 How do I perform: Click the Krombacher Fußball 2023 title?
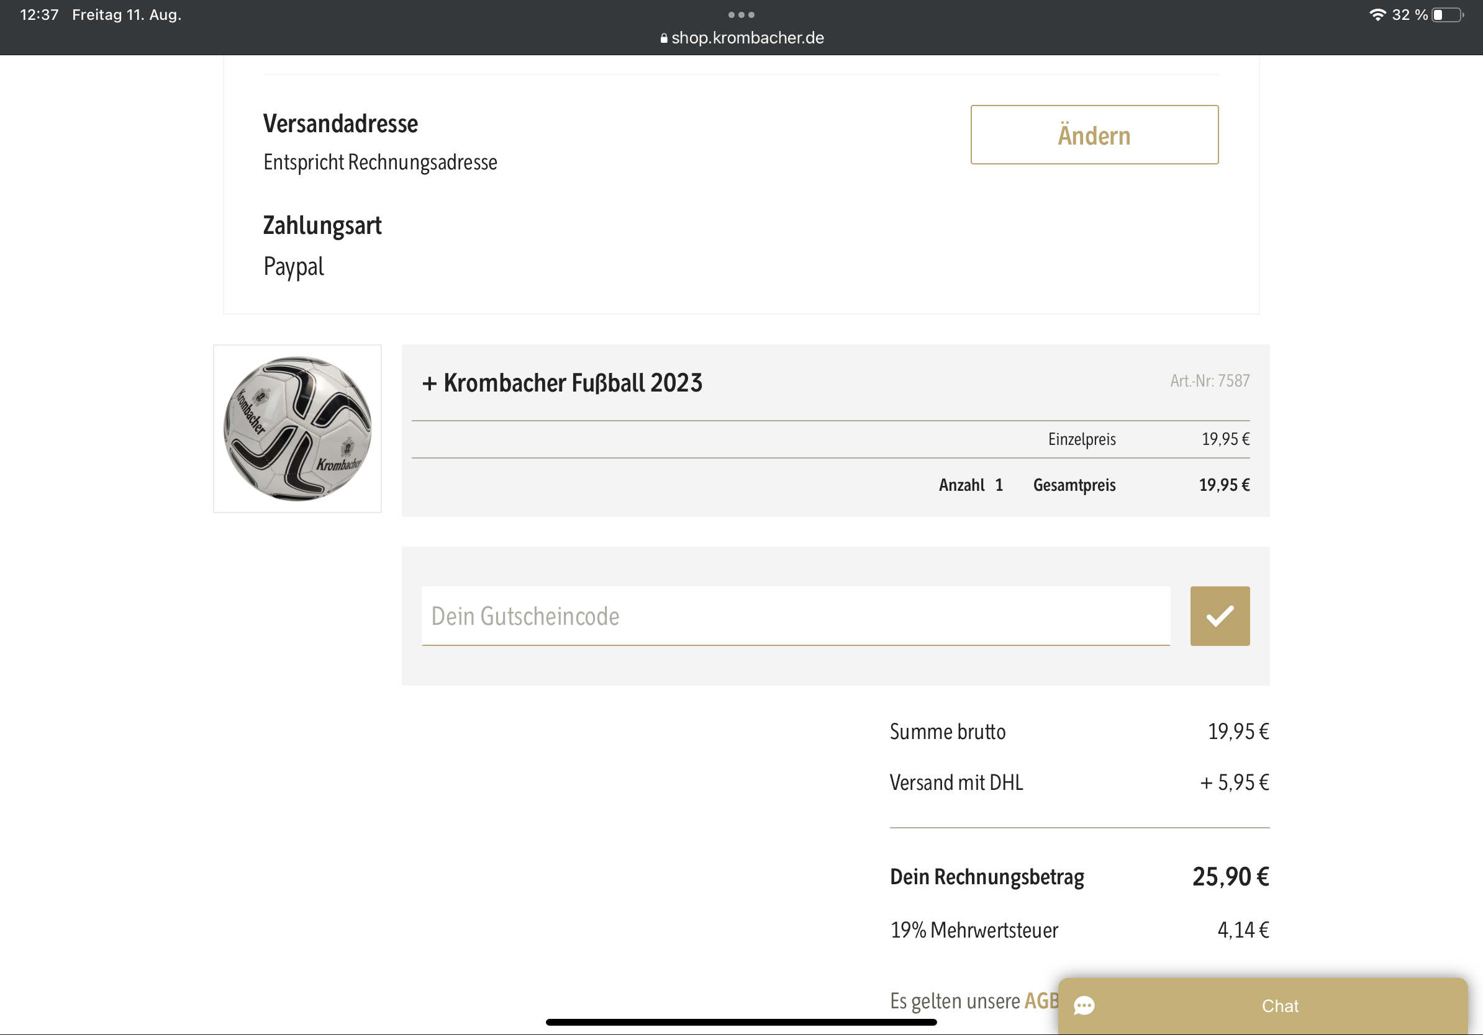click(573, 383)
